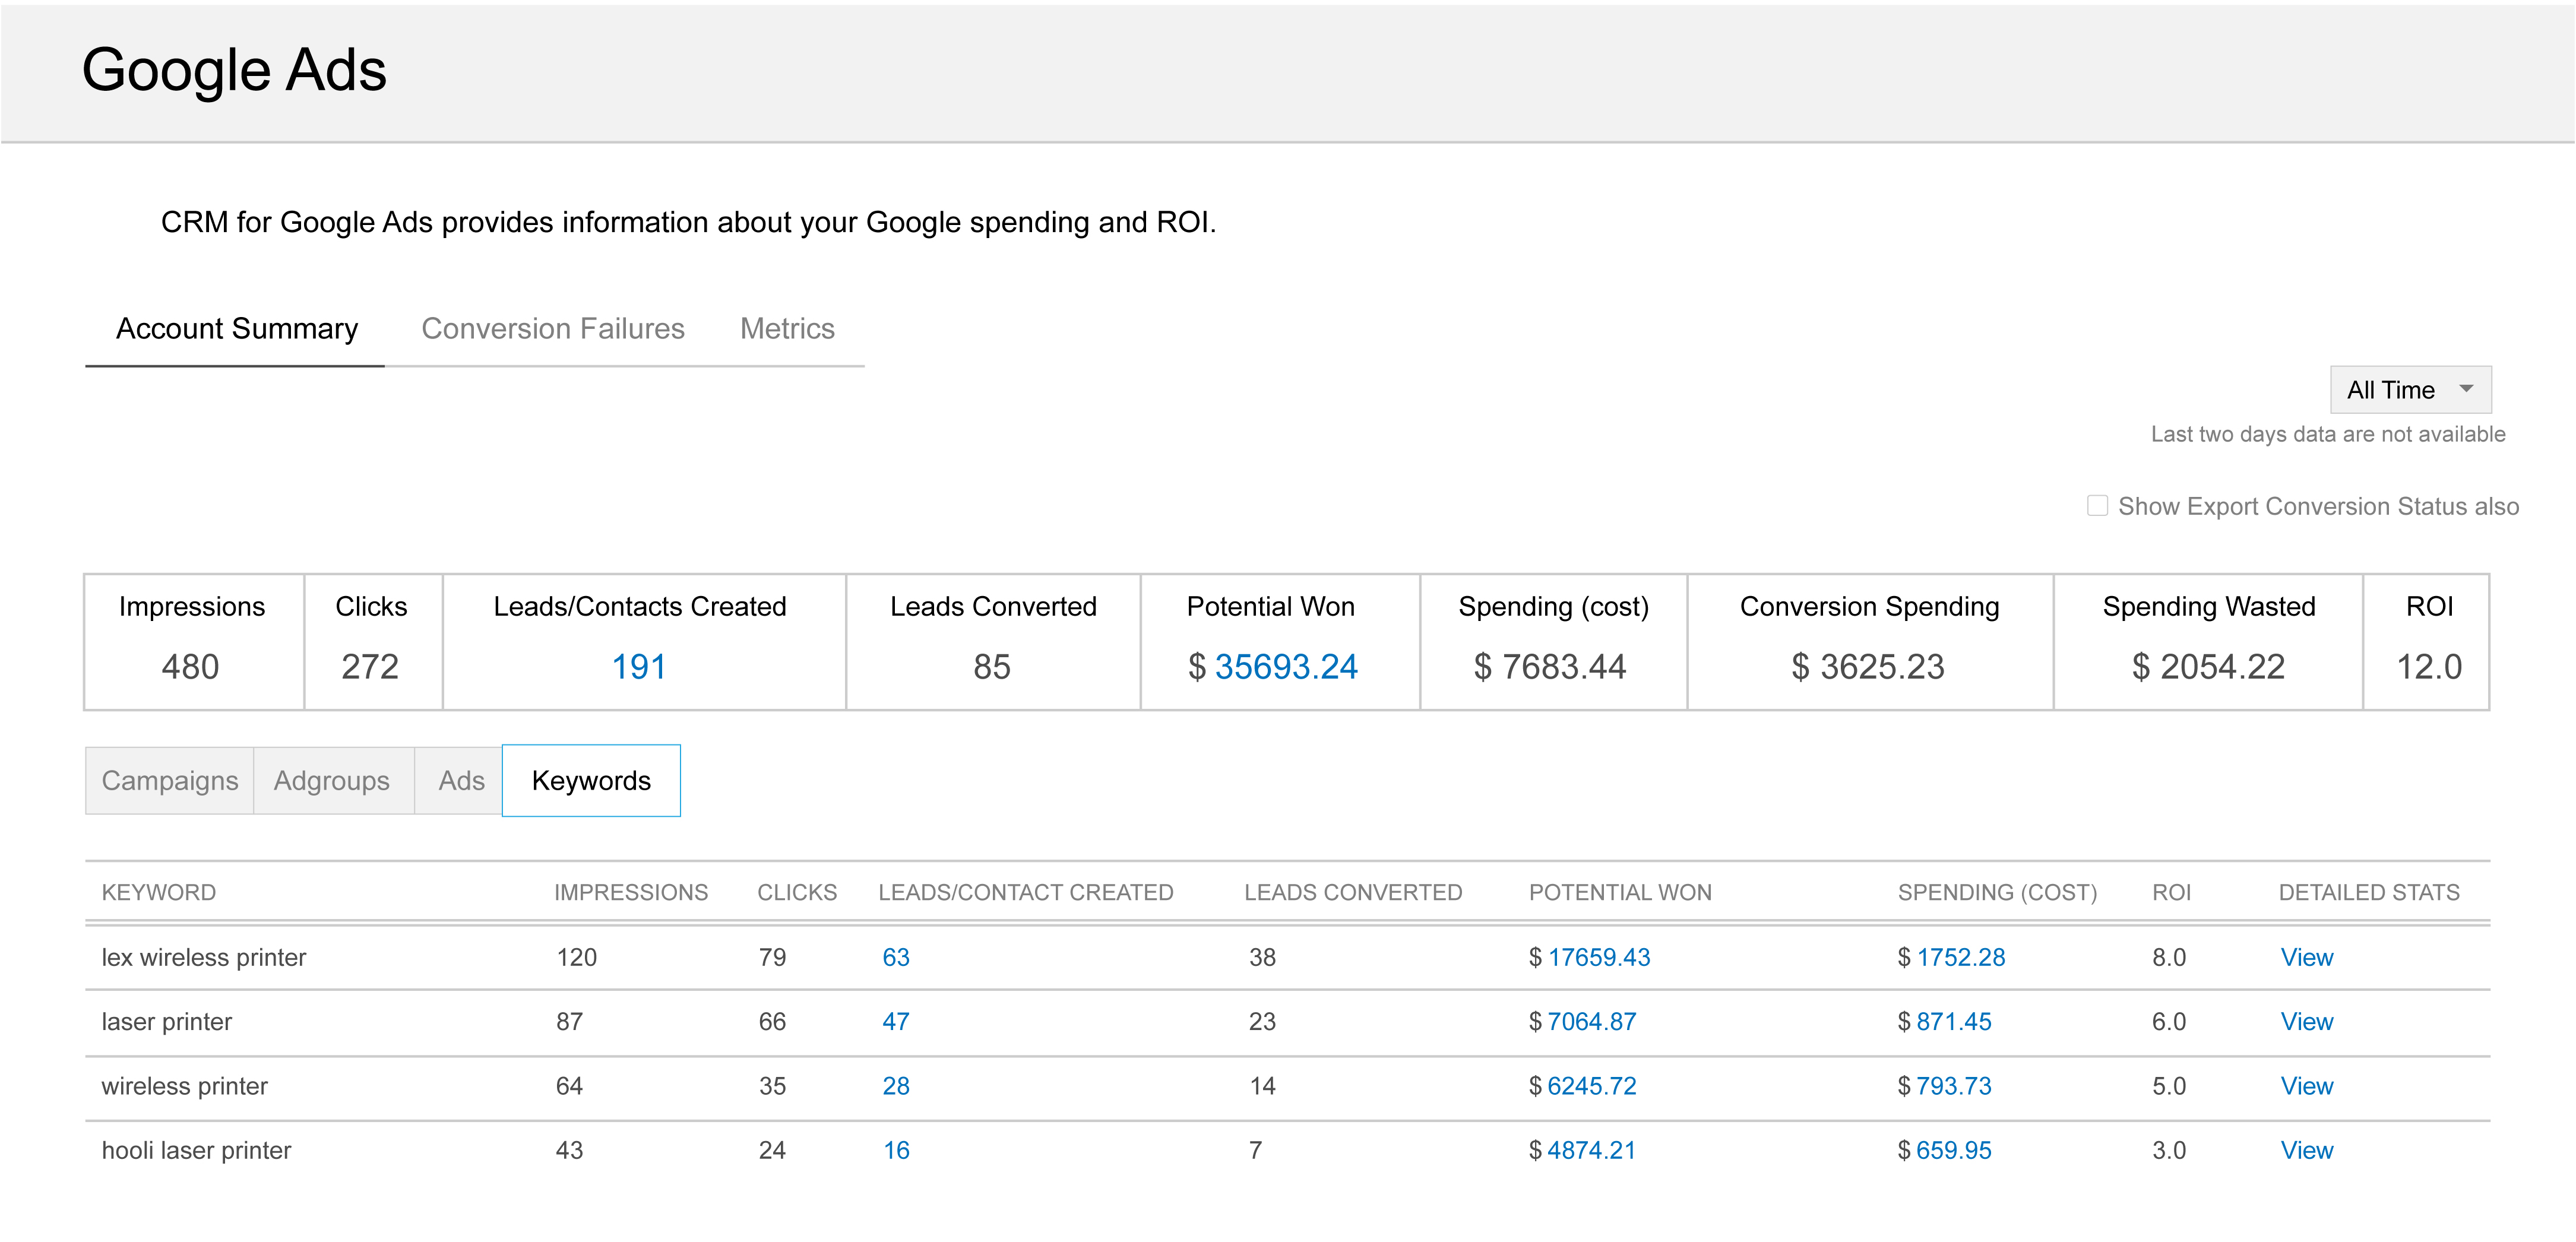Open 16 leads created for hooli laser printer
Image resolution: width=2576 pixels, height=1242 pixels.
[896, 1150]
